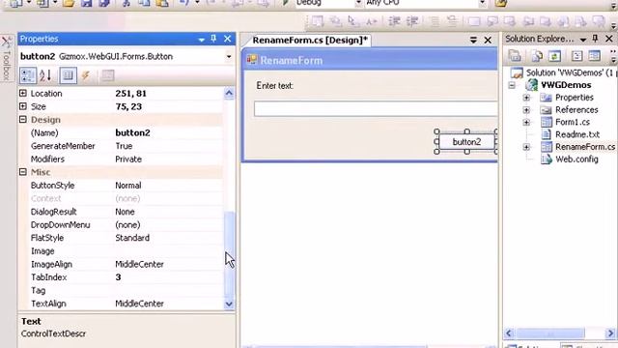The width and height of the screenshot is (618, 348).
Task: Open the layout toolbar options arrow
Action: [x=613, y=26]
